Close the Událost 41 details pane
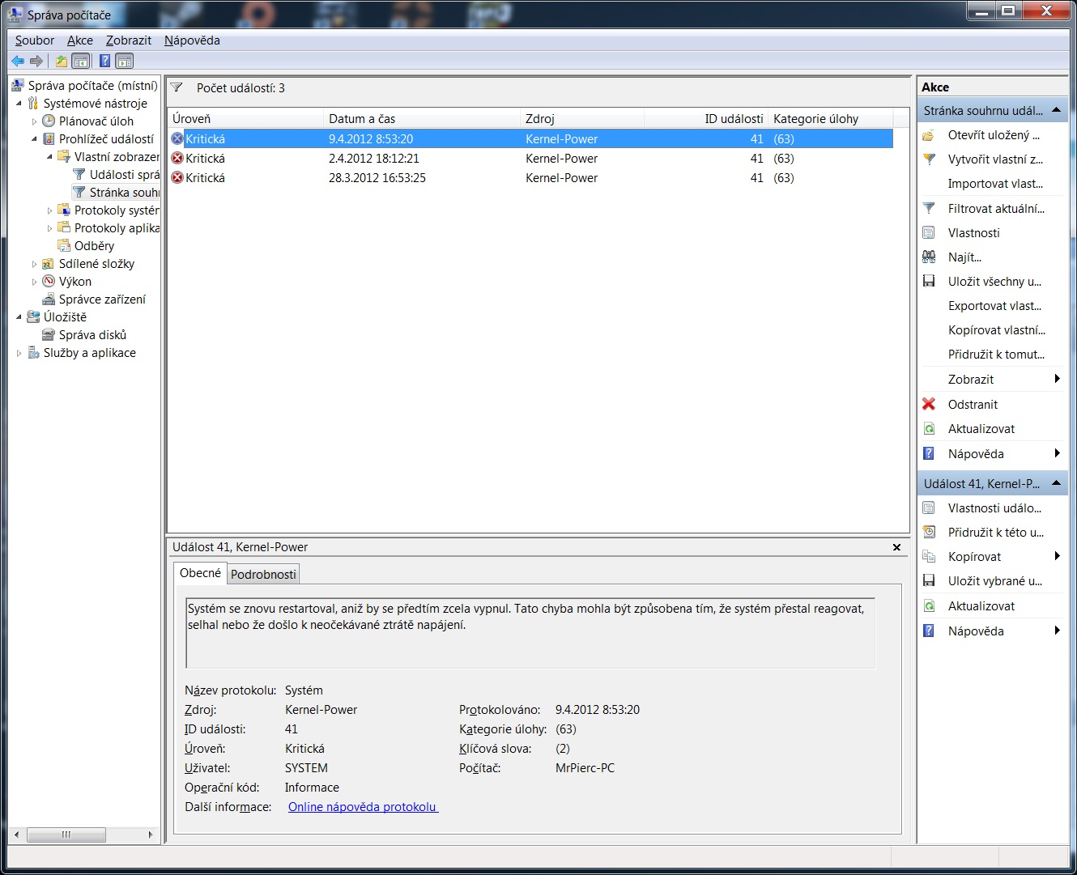Viewport: 1077px width, 875px height. point(896,547)
